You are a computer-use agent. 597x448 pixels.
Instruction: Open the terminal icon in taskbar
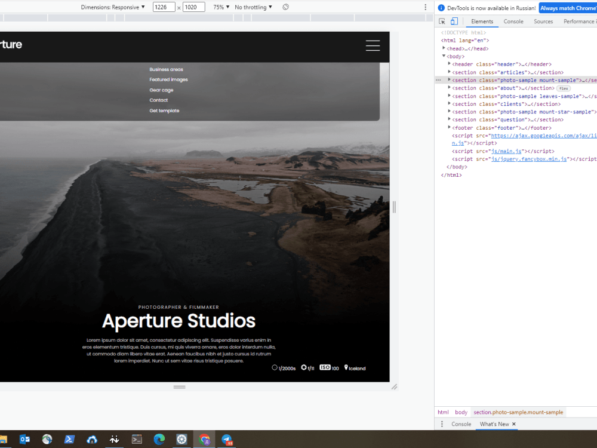(137, 439)
